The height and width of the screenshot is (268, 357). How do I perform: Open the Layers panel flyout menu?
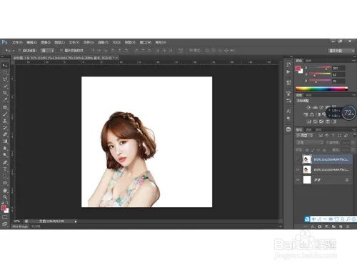[353, 129]
